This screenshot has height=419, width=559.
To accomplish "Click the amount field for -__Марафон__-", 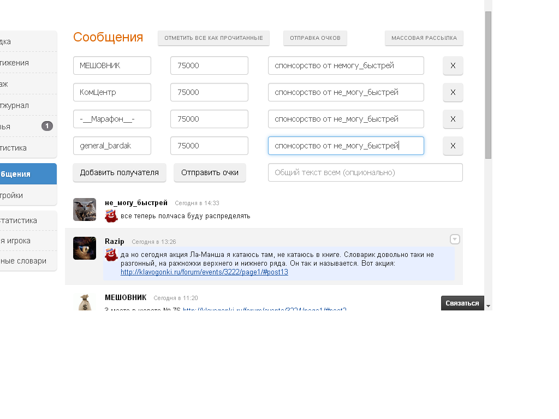I will pos(209,119).
